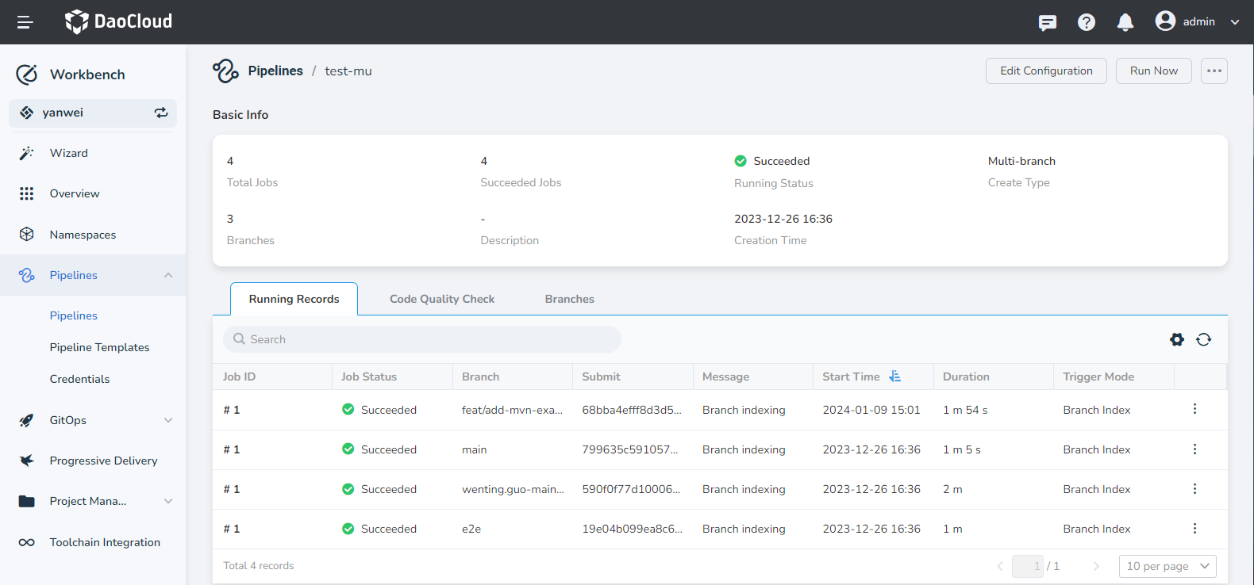Collapse the Pipelines sidebar section
The height and width of the screenshot is (585, 1254).
coord(167,275)
